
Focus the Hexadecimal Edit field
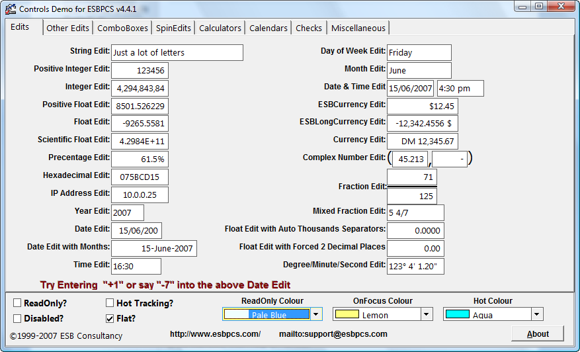click(x=140, y=177)
